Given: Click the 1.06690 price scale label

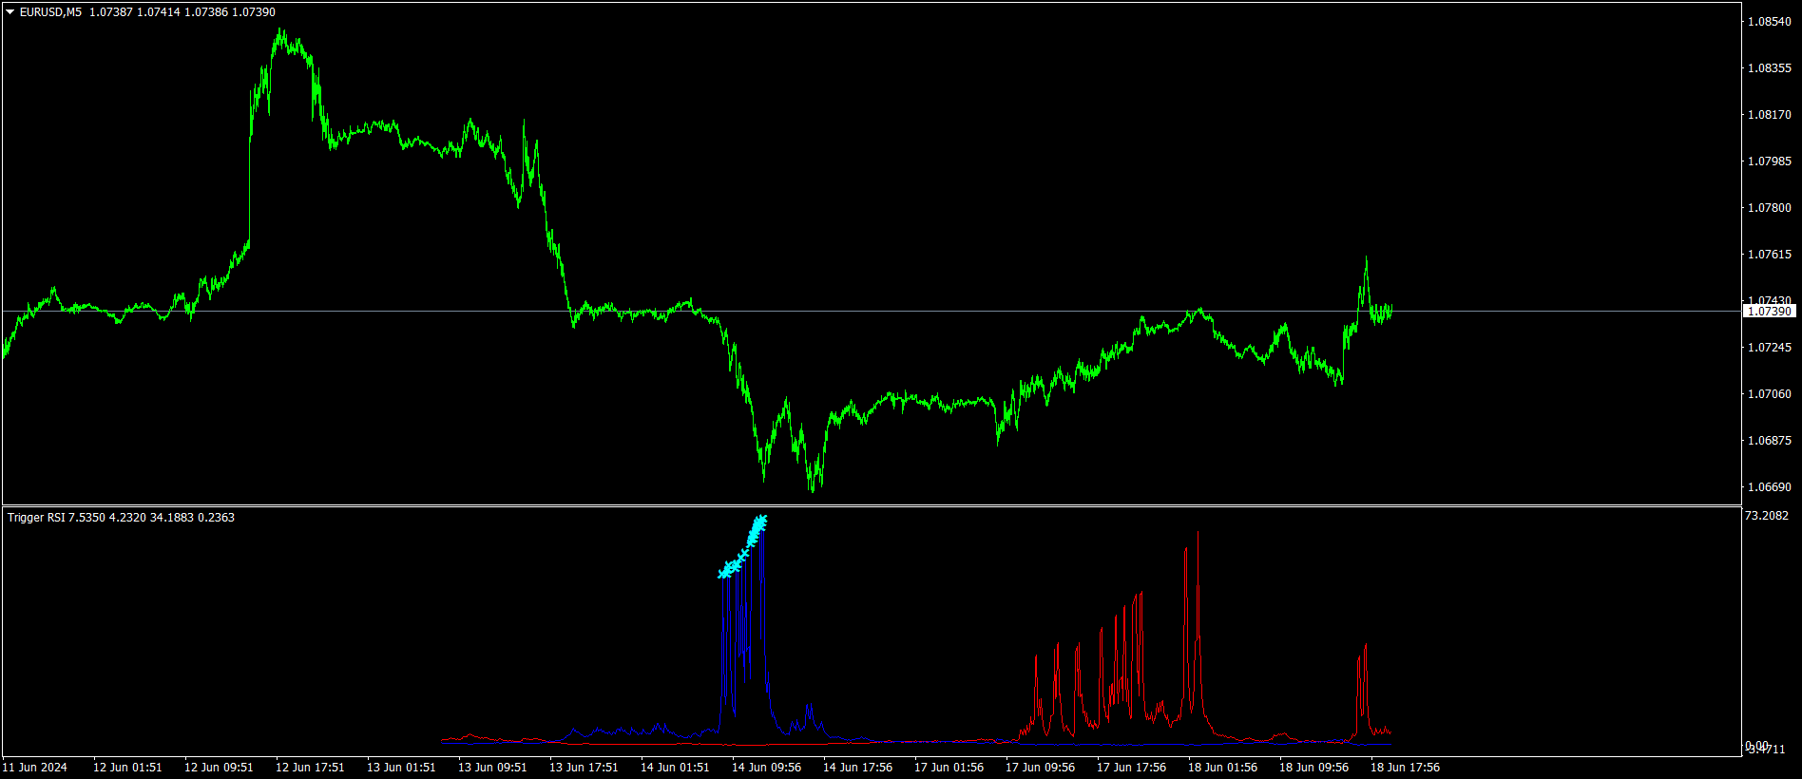Looking at the screenshot, I should [x=1770, y=487].
